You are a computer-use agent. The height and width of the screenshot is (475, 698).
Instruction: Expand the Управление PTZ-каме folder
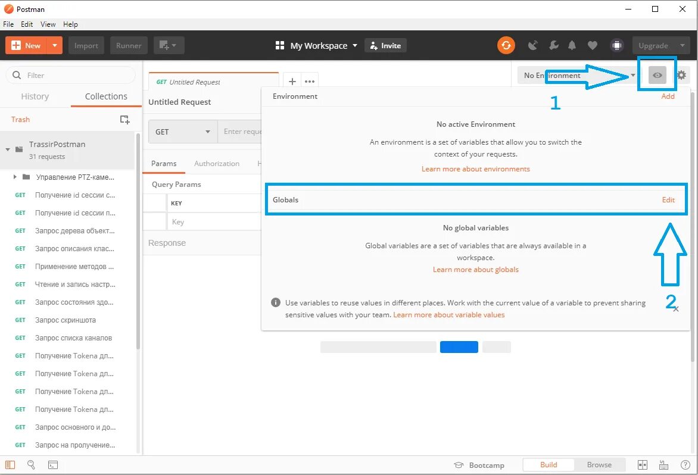point(15,177)
